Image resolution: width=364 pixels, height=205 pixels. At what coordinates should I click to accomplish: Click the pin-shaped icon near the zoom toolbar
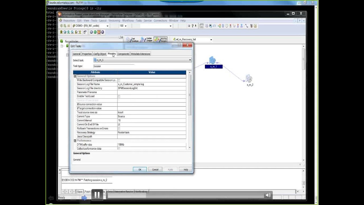[193, 26]
